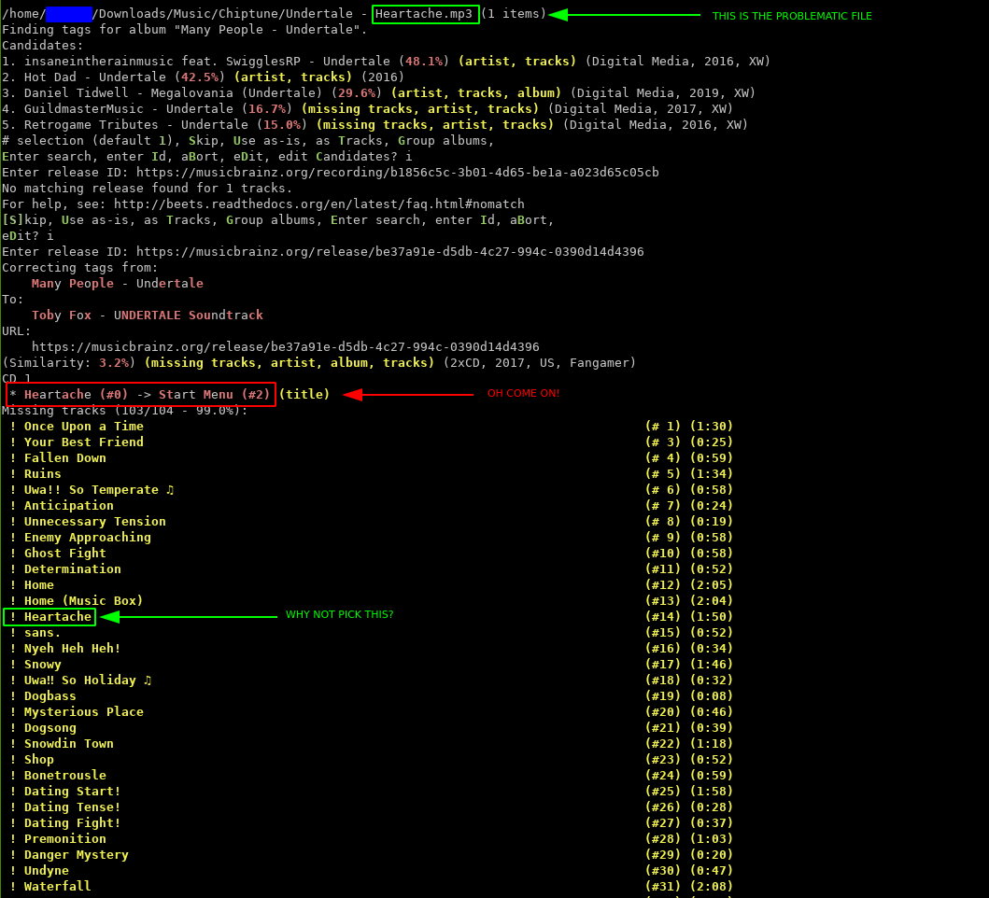Open the musicbrainz.org/recording URL
989x898 pixels.
pyautogui.click(x=397, y=172)
